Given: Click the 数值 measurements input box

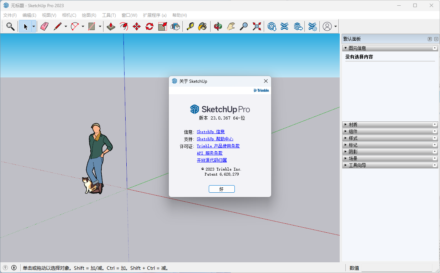Looking at the screenshot, I should pos(396,268).
